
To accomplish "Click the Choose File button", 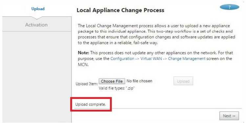I will [112, 81].
